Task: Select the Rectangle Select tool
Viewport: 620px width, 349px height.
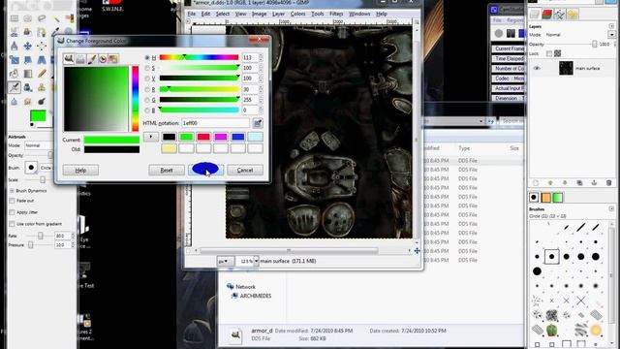Action: [15, 18]
